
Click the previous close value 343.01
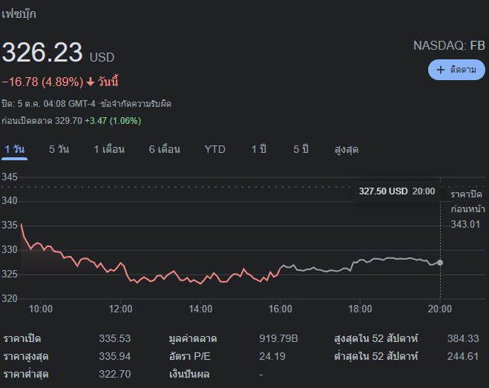(x=465, y=224)
